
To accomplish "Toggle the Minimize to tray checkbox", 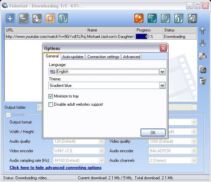I will pyautogui.click(x=51, y=96).
